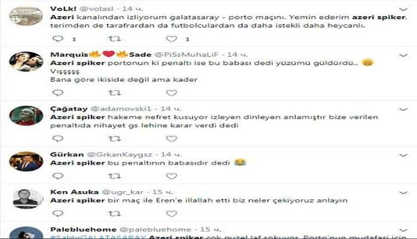Retweet Marquis Sade's tweet
The image size is (417, 239).
point(115,93)
